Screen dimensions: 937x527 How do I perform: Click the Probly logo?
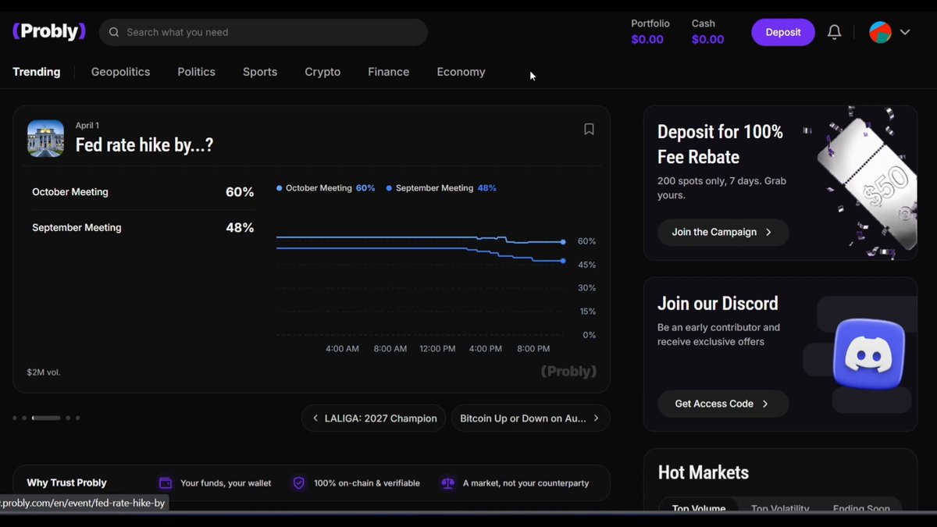[x=49, y=32]
